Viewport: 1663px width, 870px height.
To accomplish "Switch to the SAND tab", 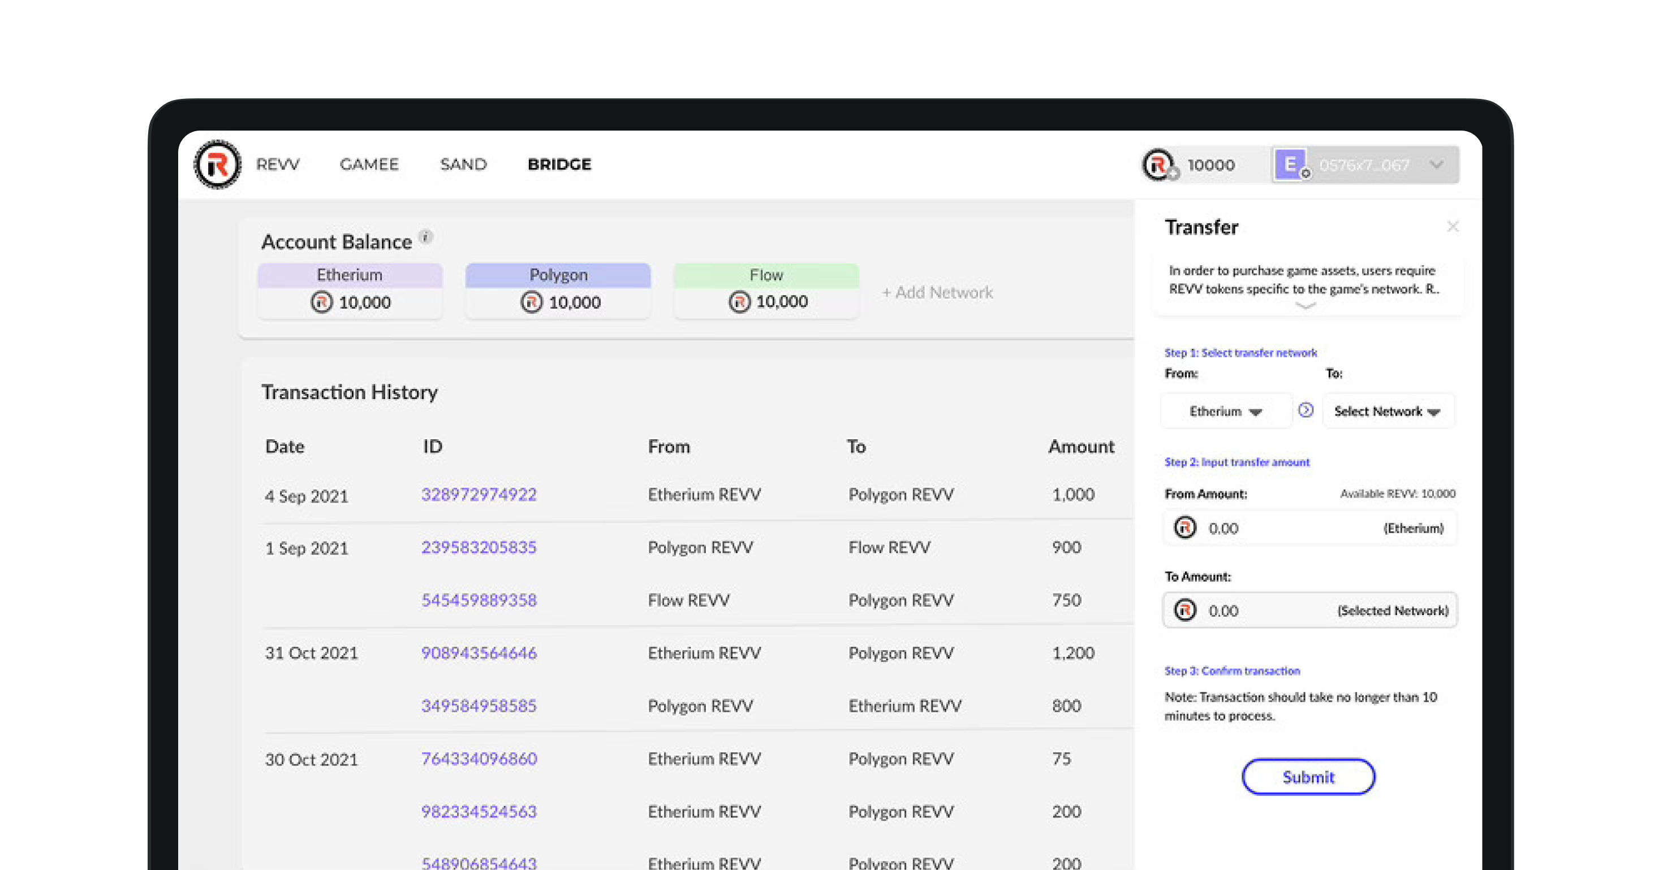I will [463, 165].
